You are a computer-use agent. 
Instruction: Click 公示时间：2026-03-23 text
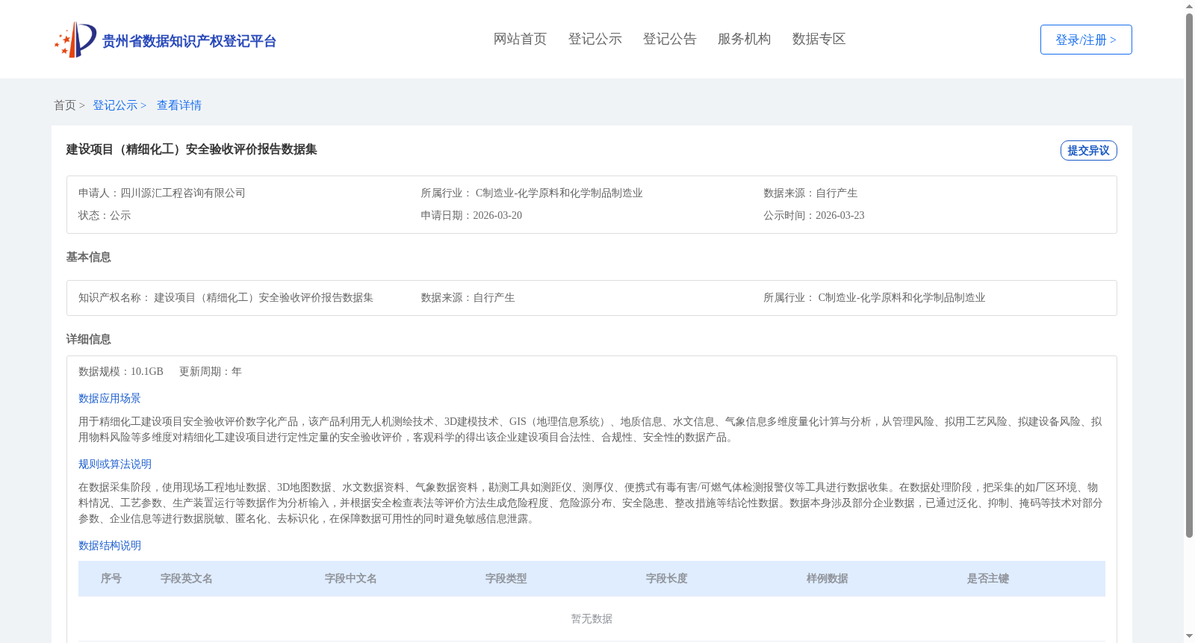pos(814,215)
